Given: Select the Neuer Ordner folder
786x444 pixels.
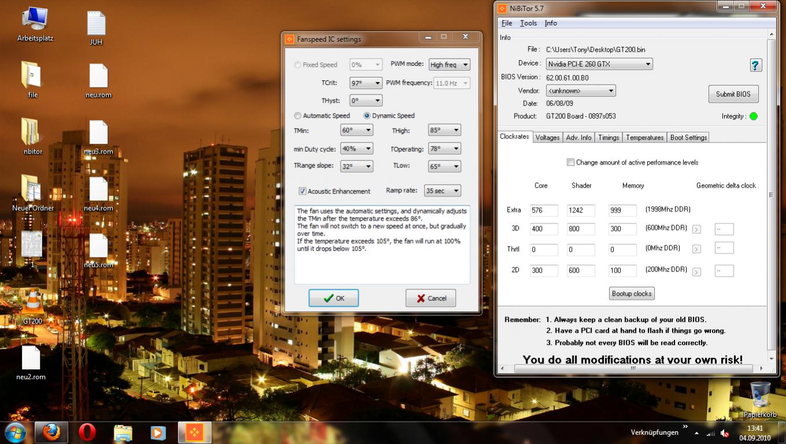Looking at the screenshot, I should tap(32, 192).
